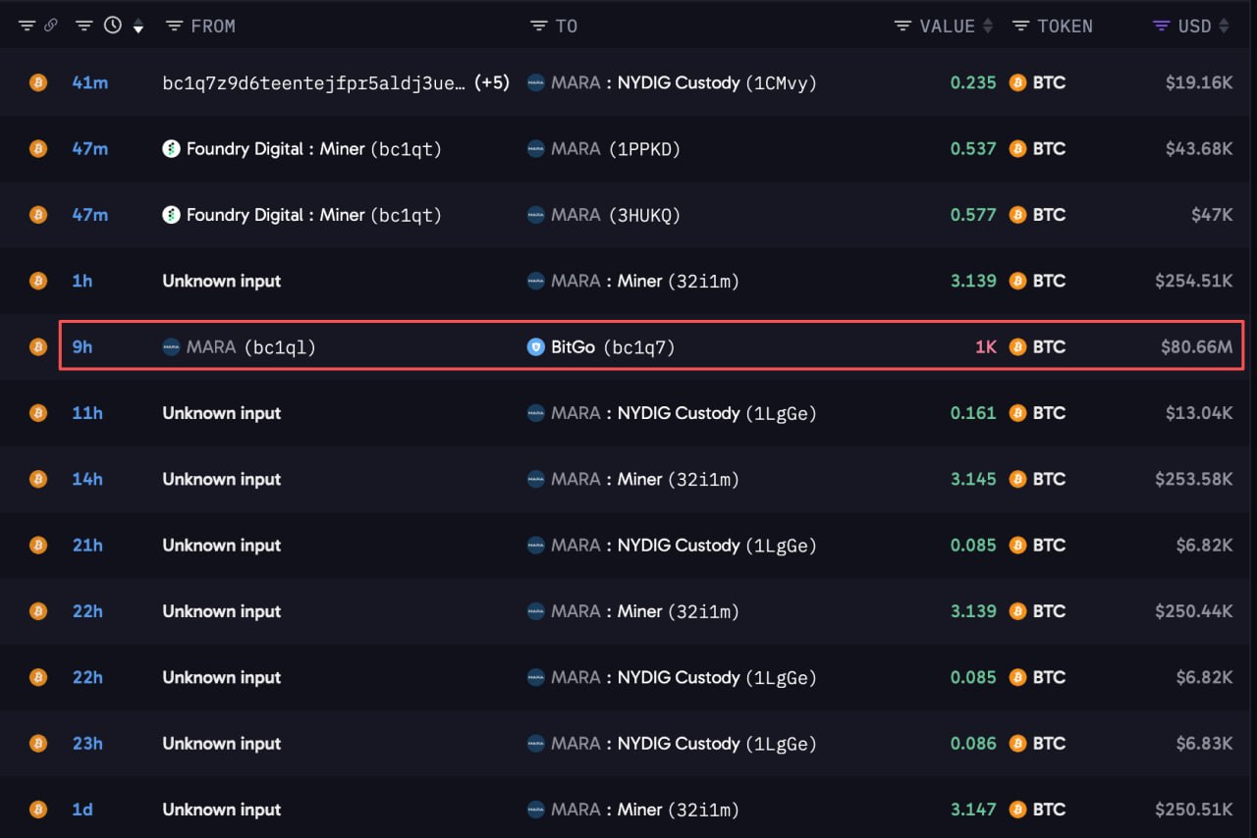Click the 41m timestamp
Viewport: 1257px width, 838px height.
point(90,82)
